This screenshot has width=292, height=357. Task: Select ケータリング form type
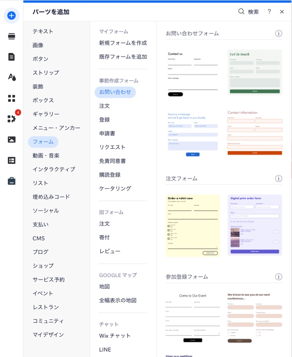pos(115,189)
